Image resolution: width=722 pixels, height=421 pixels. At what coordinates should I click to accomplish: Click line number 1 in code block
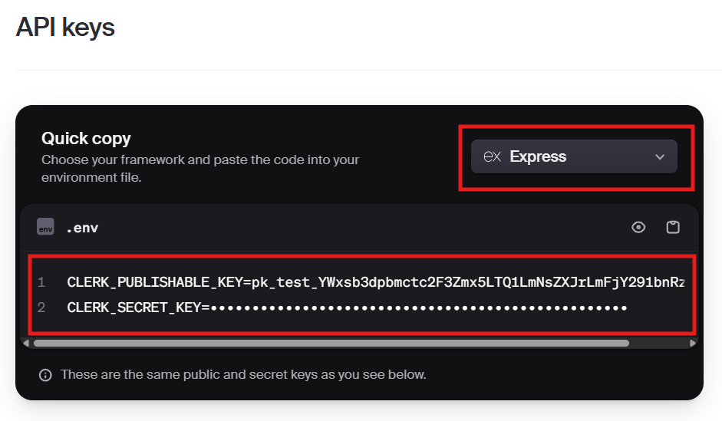[x=41, y=282]
